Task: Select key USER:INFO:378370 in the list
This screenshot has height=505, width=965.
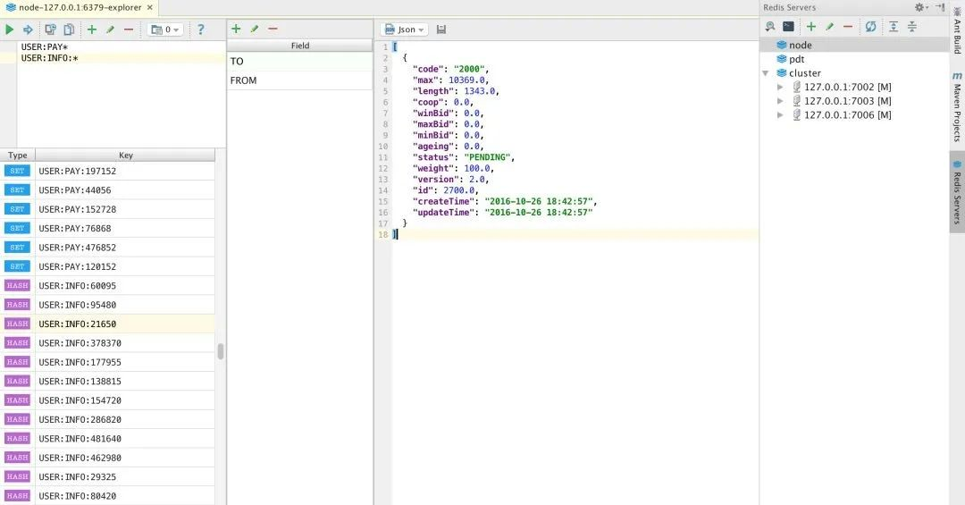Action: 80,343
